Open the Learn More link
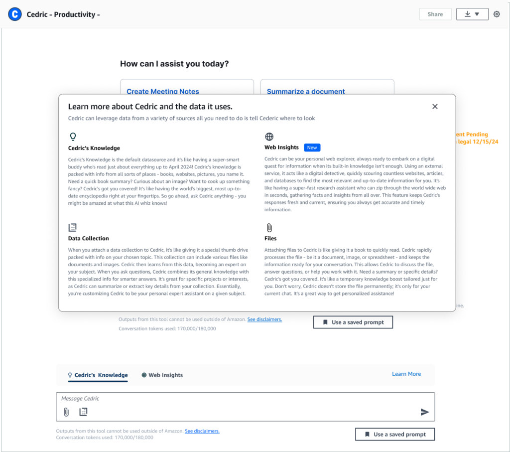The image size is (510, 452). click(406, 374)
